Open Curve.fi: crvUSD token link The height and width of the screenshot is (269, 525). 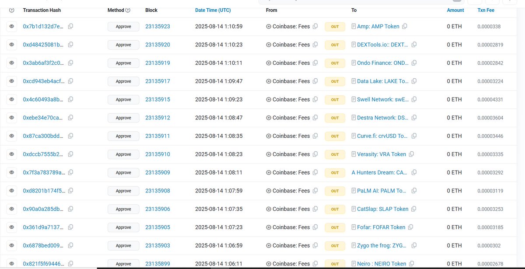pyautogui.click(x=383, y=136)
